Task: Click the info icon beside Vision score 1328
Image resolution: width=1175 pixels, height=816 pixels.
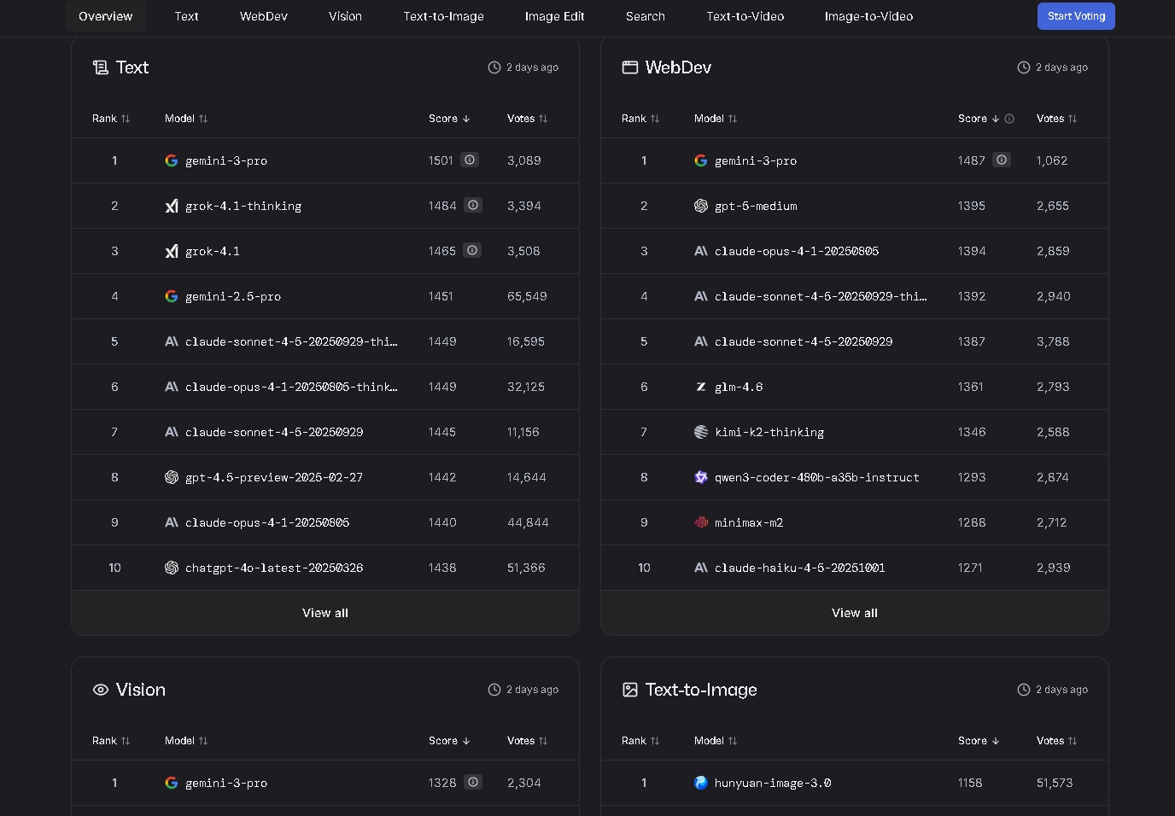Action: coord(473,782)
